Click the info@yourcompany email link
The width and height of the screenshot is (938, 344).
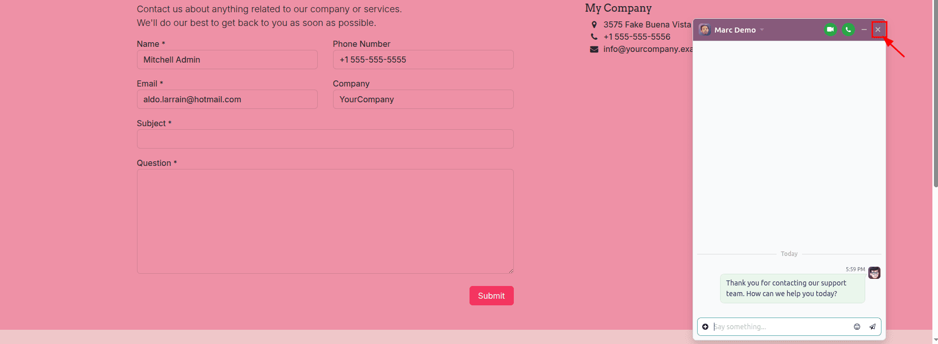(x=648, y=49)
